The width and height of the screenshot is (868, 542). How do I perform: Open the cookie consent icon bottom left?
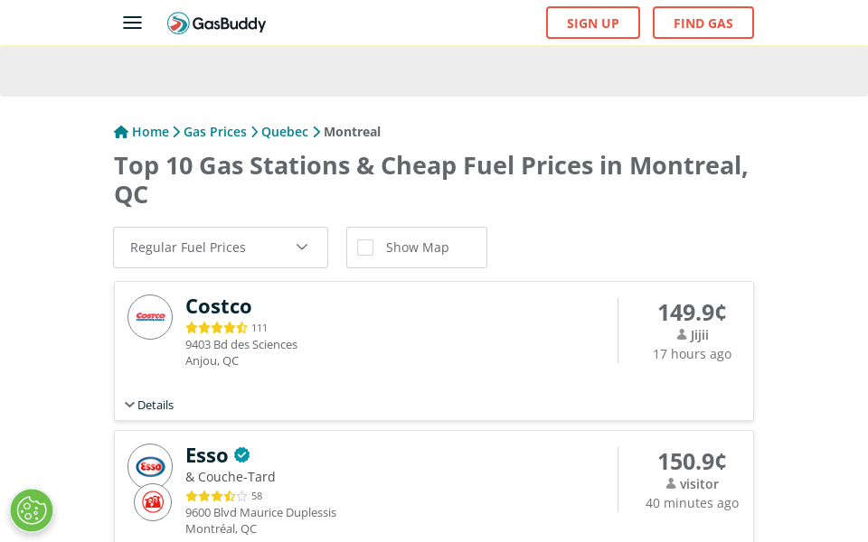coord(32,510)
